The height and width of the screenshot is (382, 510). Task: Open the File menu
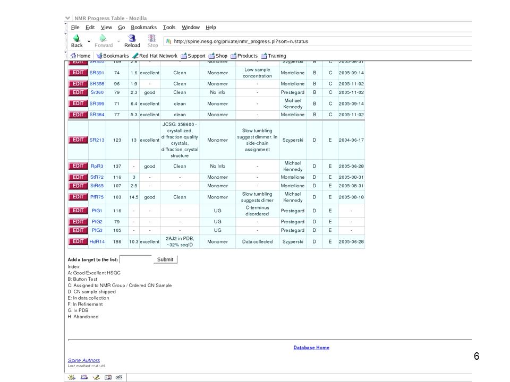click(75, 27)
